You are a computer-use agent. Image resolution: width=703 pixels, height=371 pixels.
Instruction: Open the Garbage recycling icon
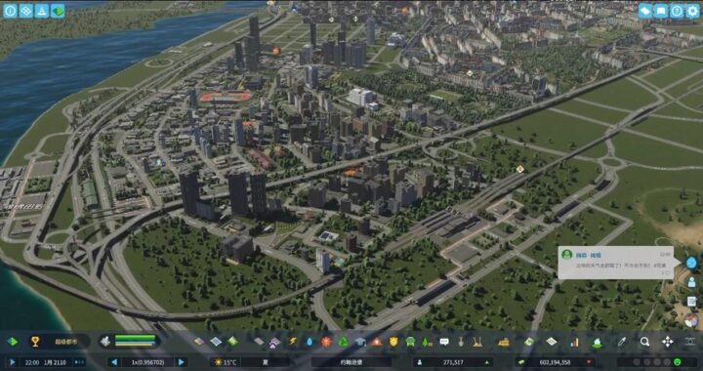coord(344,342)
